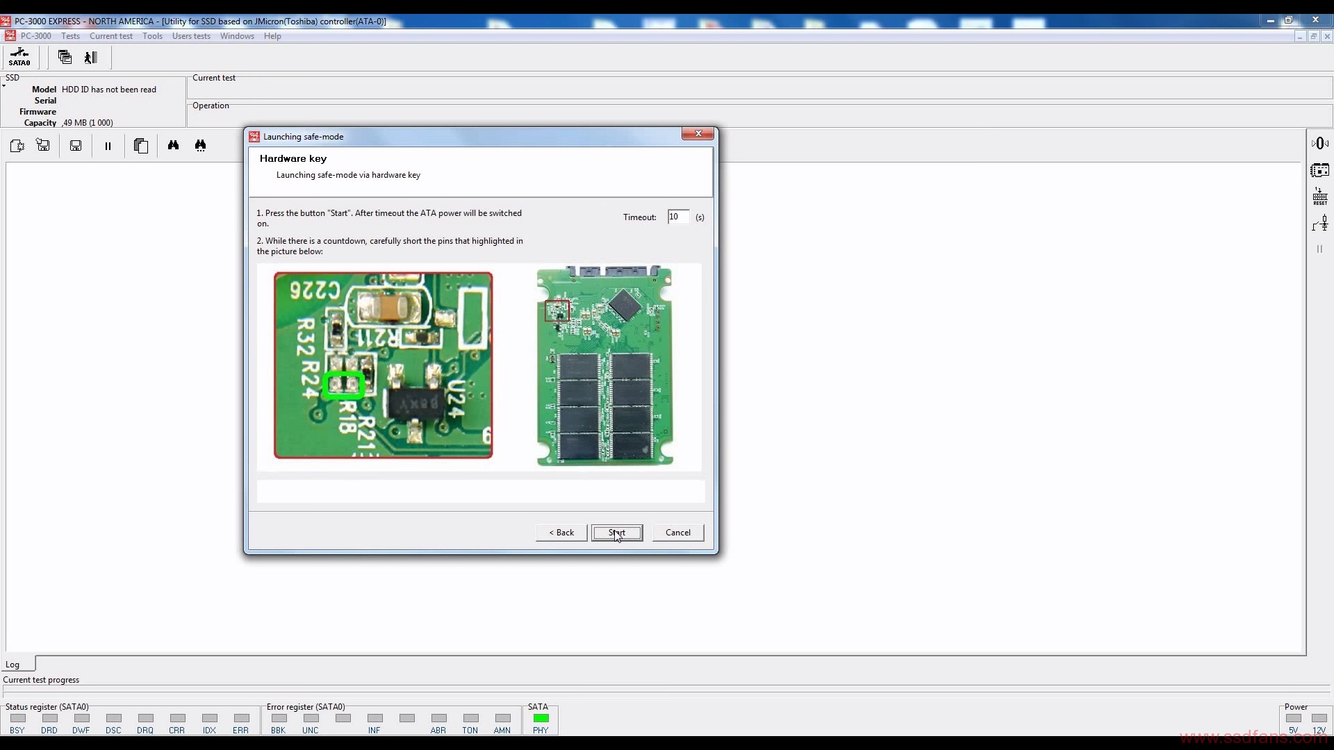Click the copy pages icon
The image size is (1334, 750).
pos(141,145)
